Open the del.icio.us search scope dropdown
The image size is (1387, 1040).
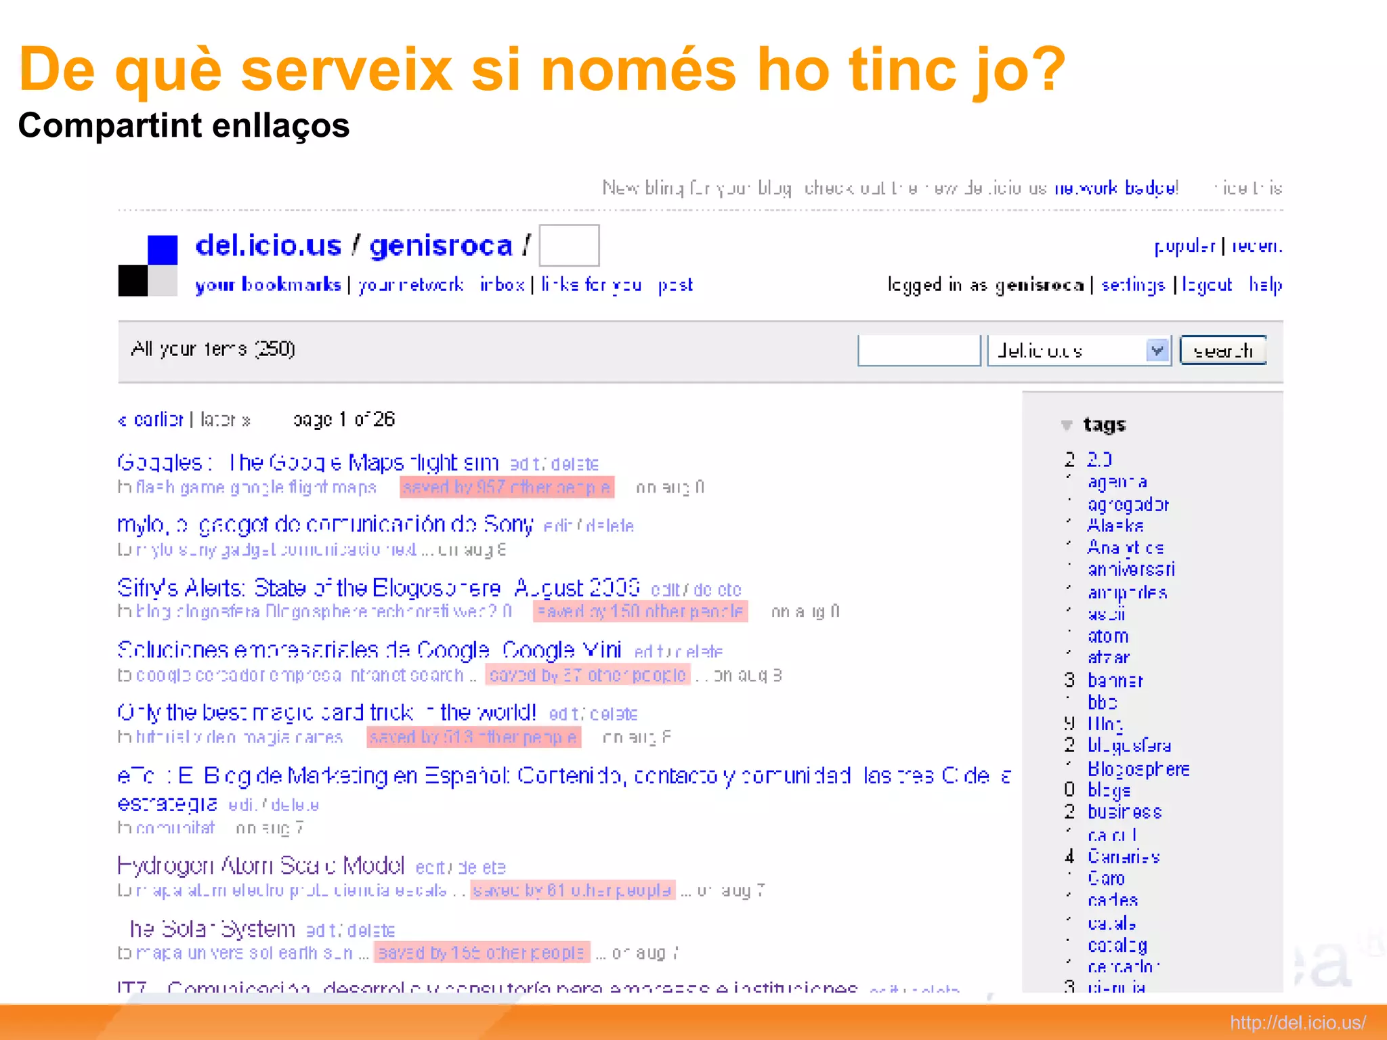pos(1079,351)
